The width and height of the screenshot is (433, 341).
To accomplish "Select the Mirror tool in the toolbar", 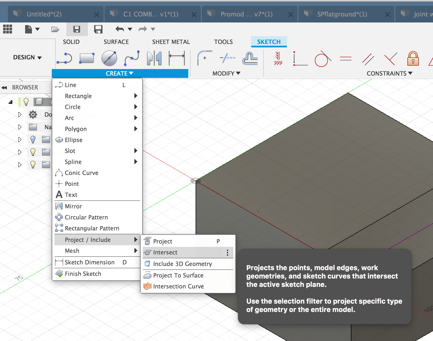I will click(154, 58).
